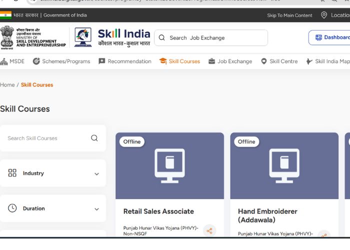Click the Skill India Digital computer logo
The image size is (350, 250).
83,37
